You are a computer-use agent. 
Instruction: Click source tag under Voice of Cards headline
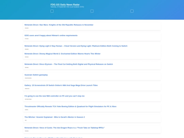pos(27,131)
